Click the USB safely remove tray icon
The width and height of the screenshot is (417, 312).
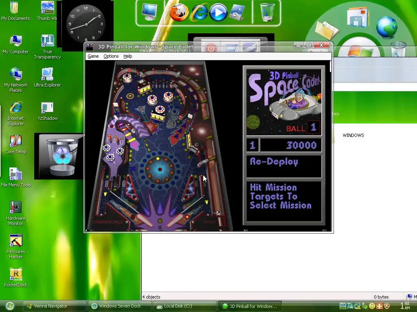[364, 306]
